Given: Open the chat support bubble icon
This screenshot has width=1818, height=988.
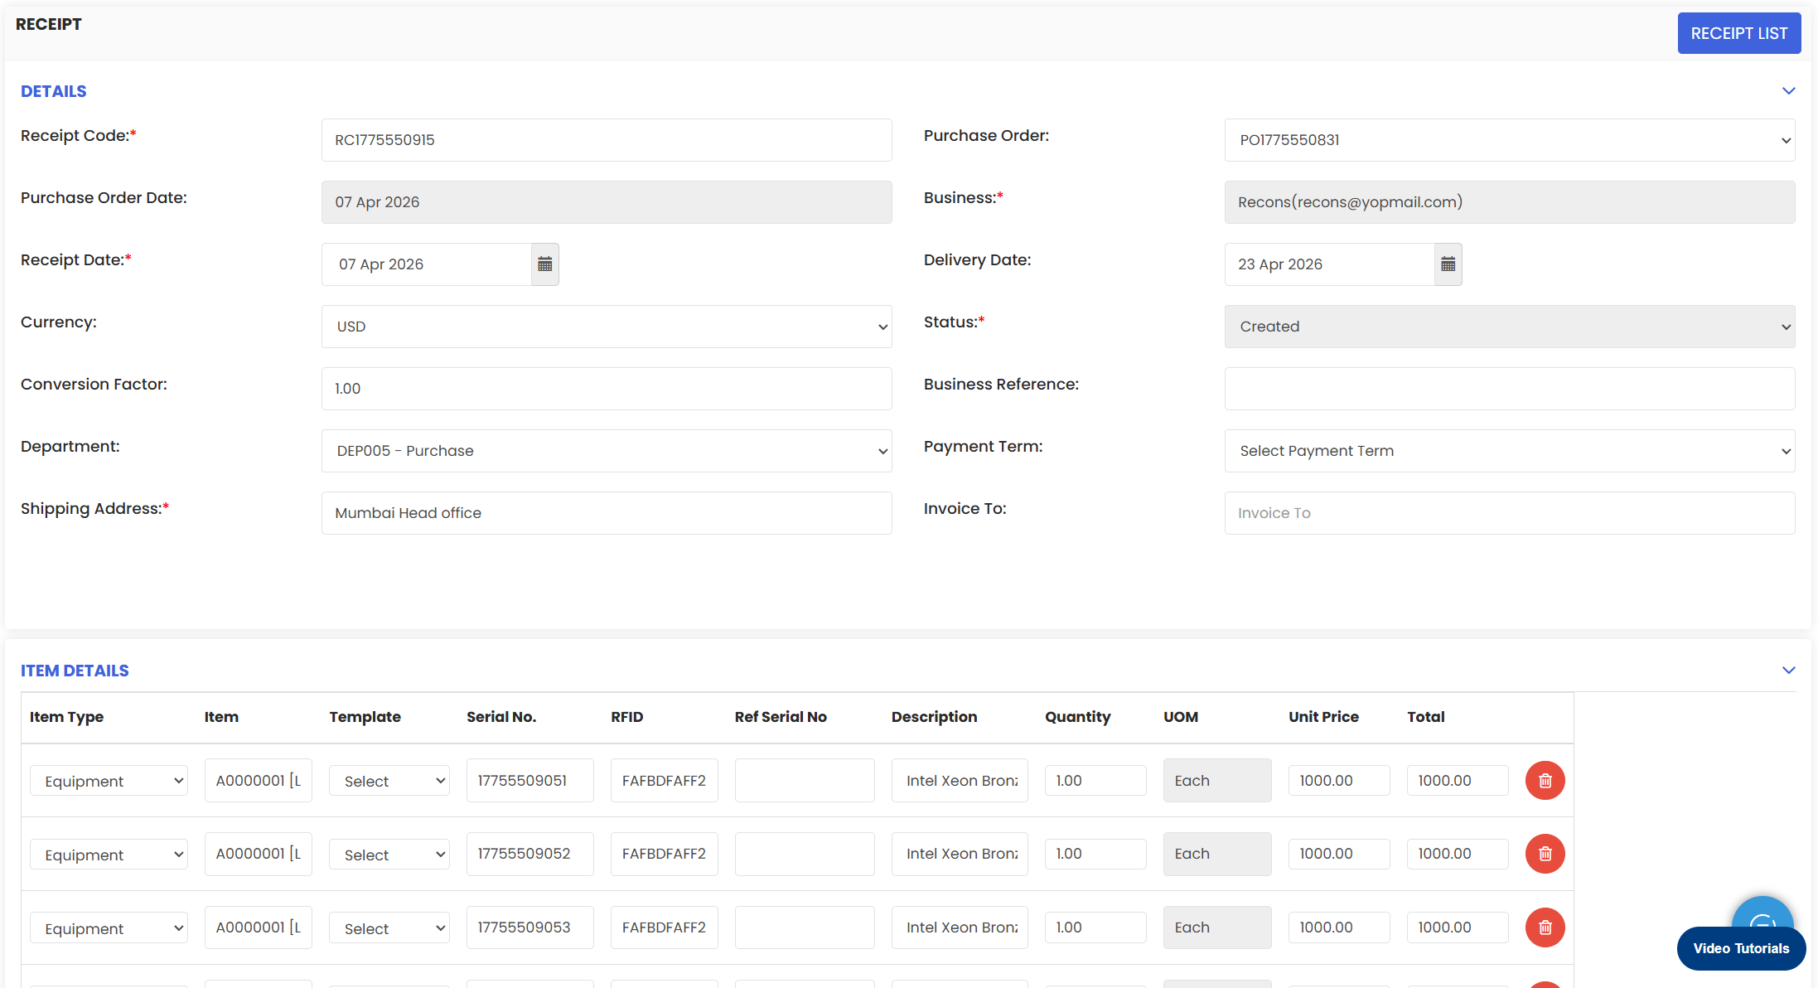Looking at the screenshot, I should [1762, 913].
